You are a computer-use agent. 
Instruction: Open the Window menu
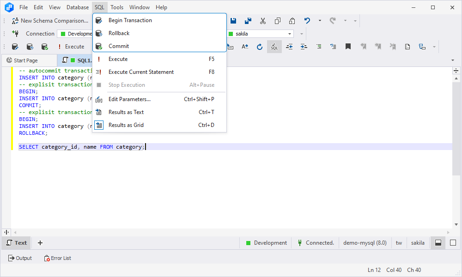click(140, 7)
